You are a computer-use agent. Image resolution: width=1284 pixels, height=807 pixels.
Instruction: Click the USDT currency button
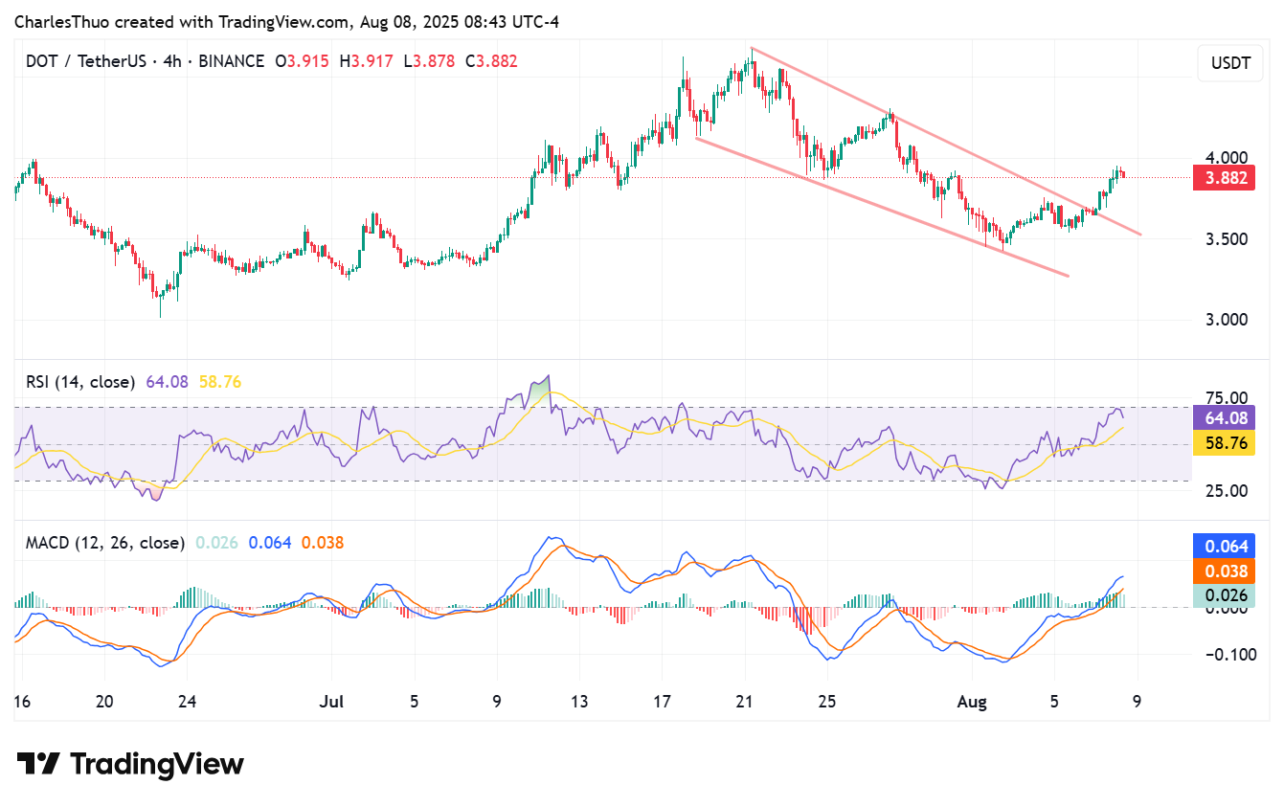tap(1229, 63)
